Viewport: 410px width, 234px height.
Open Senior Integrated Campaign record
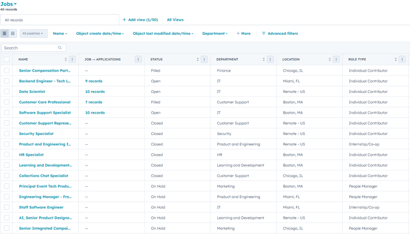(x=45, y=229)
